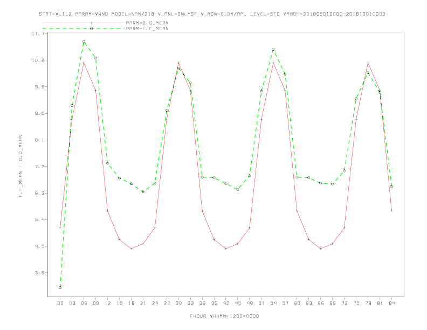Click the green circle marker at hour 72

click(344, 171)
